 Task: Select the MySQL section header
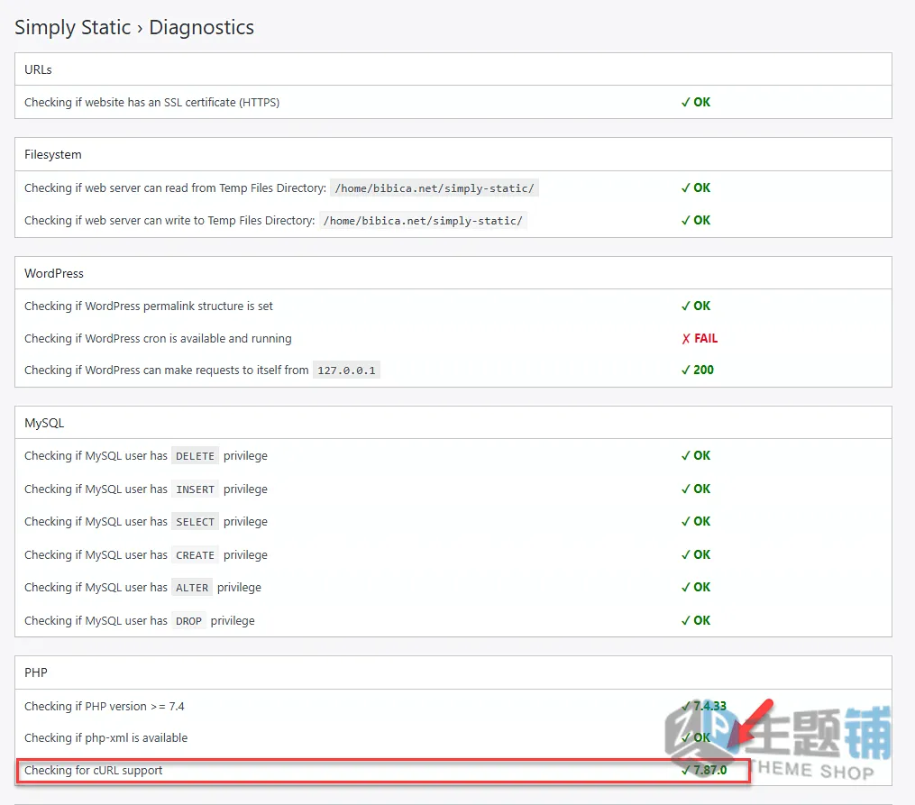click(453, 423)
